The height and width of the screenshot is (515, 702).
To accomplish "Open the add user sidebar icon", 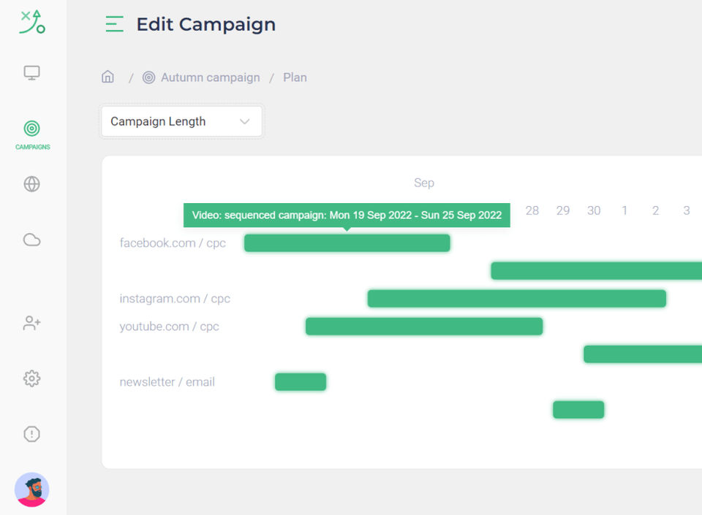I will 31,323.
